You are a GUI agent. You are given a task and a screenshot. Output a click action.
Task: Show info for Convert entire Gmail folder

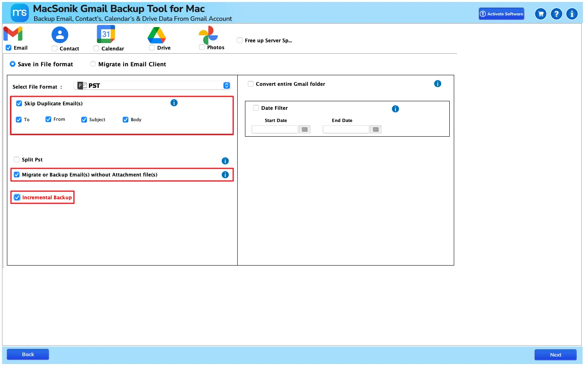pyautogui.click(x=438, y=84)
